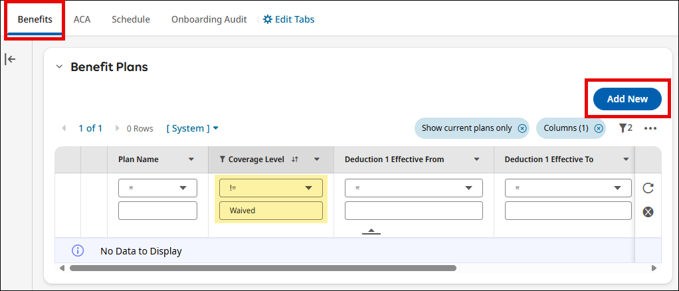Click the Add New button
Viewport: 679px width, 291px height.
(627, 99)
